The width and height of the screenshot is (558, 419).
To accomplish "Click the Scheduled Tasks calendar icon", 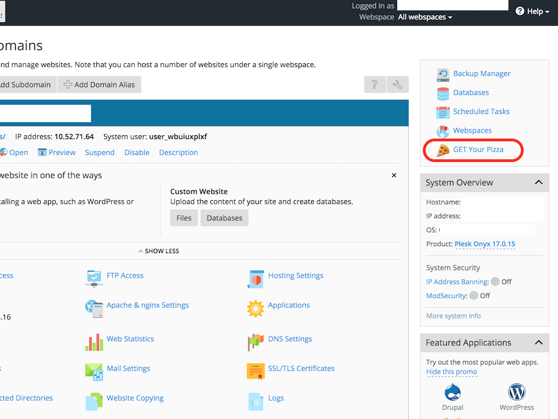I will click(443, 112).
